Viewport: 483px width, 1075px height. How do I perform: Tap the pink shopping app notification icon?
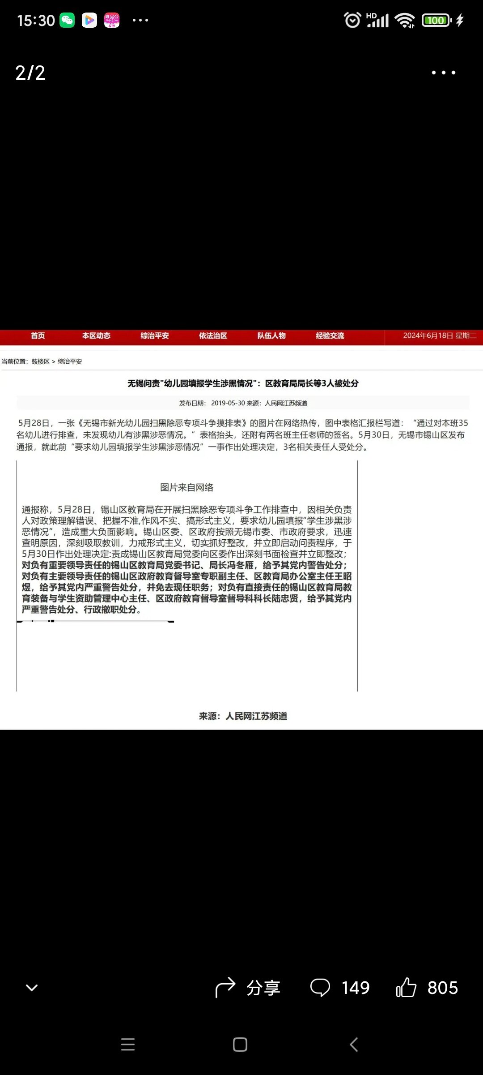[x=112, y=20]
